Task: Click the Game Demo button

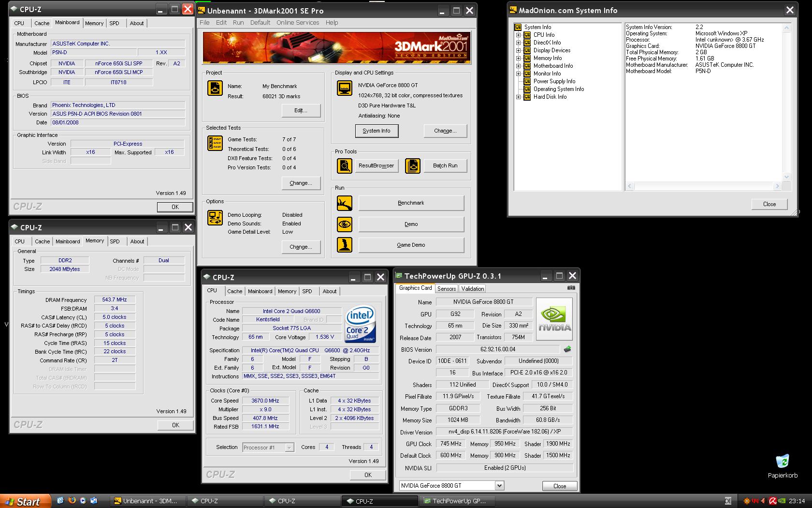Action: (x=411, y=245)
